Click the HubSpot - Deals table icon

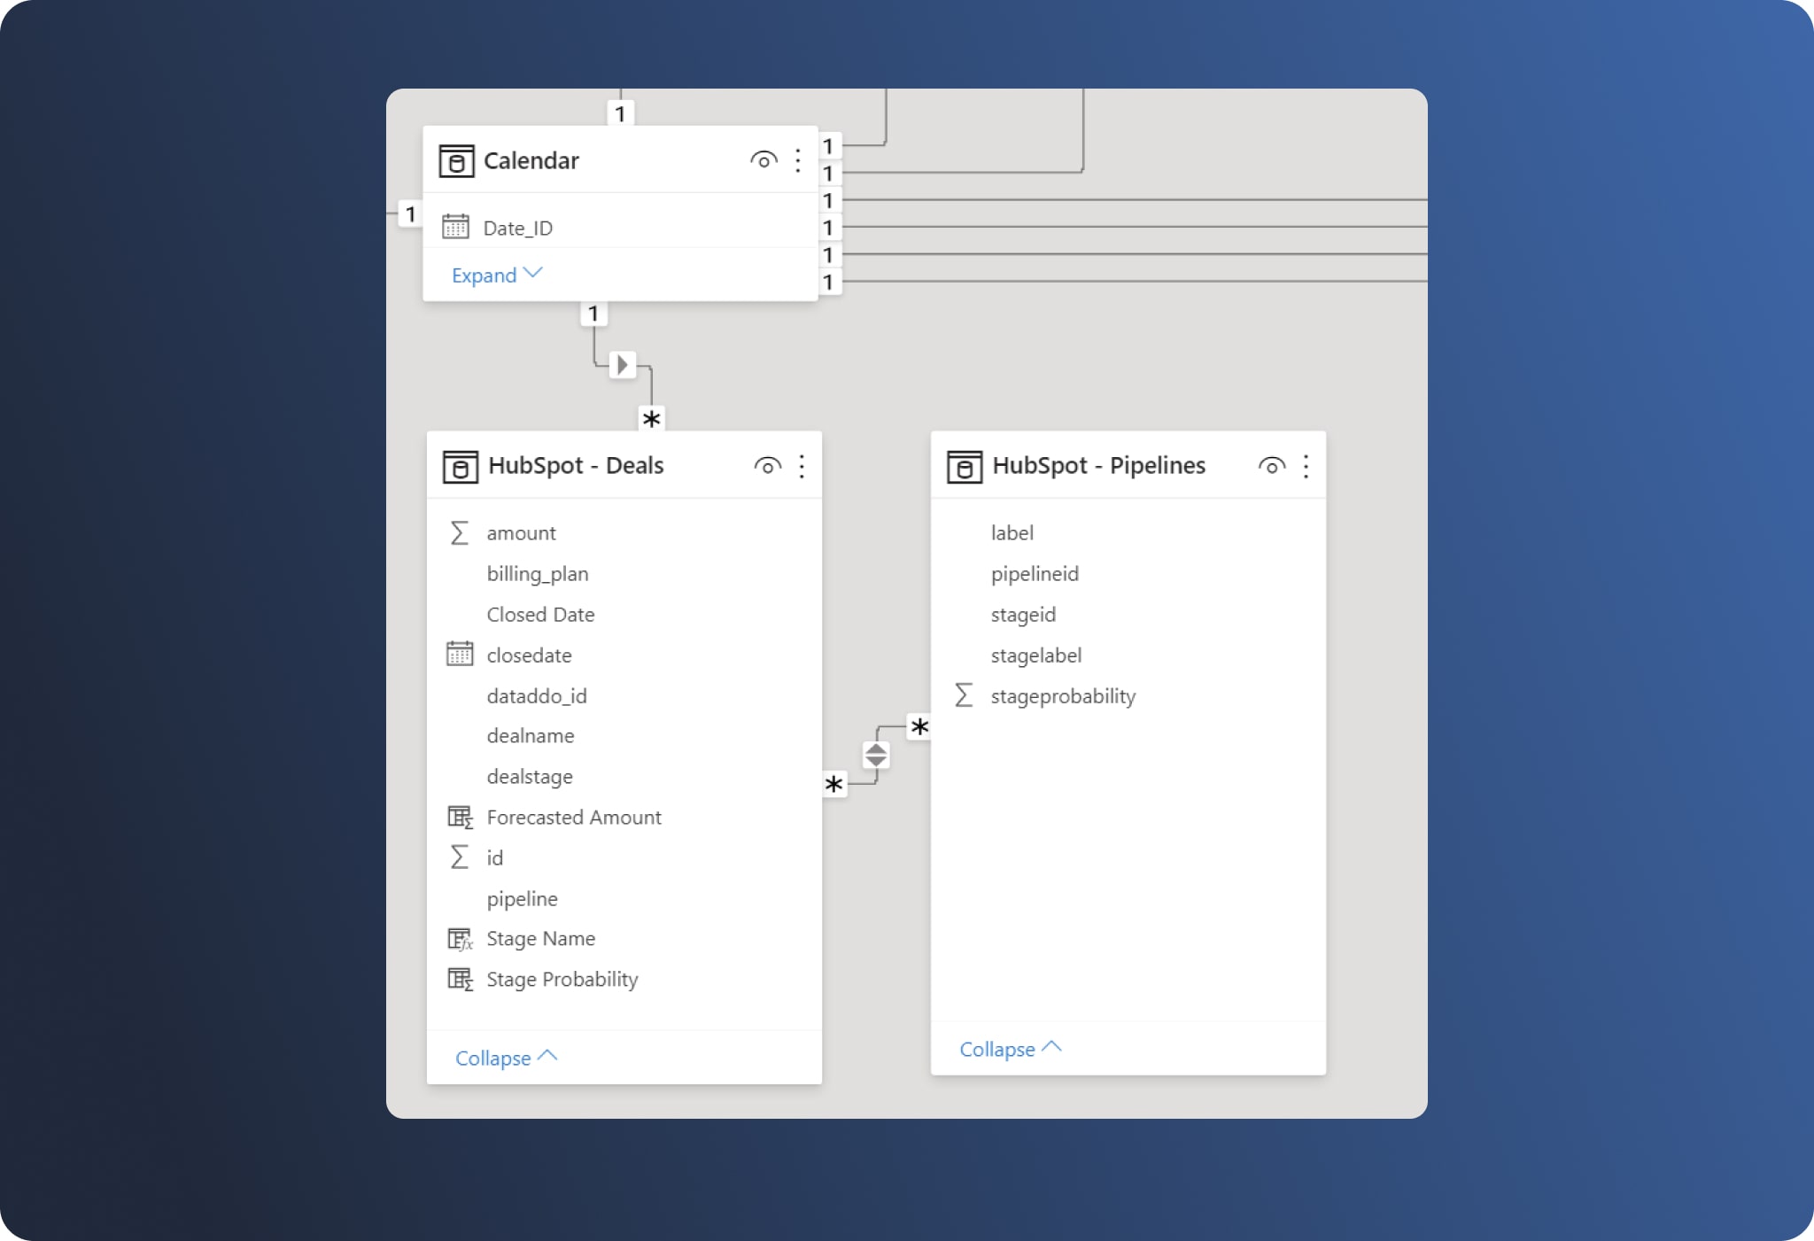coord(456,465)
